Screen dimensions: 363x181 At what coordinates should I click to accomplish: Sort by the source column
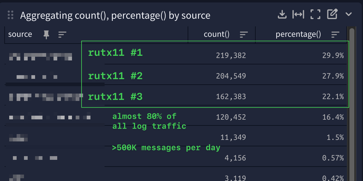click(x=62, y=35)
